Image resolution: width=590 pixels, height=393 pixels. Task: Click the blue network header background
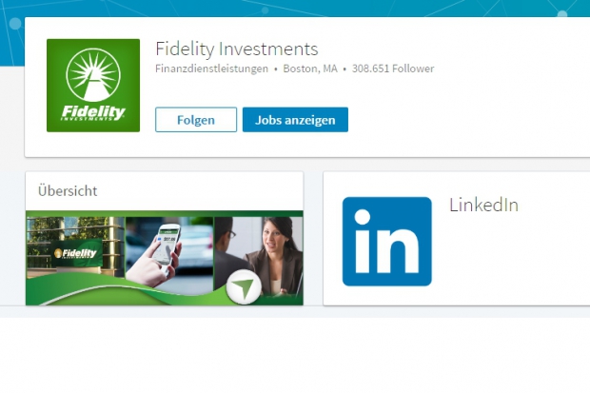(x=295, y=8)
